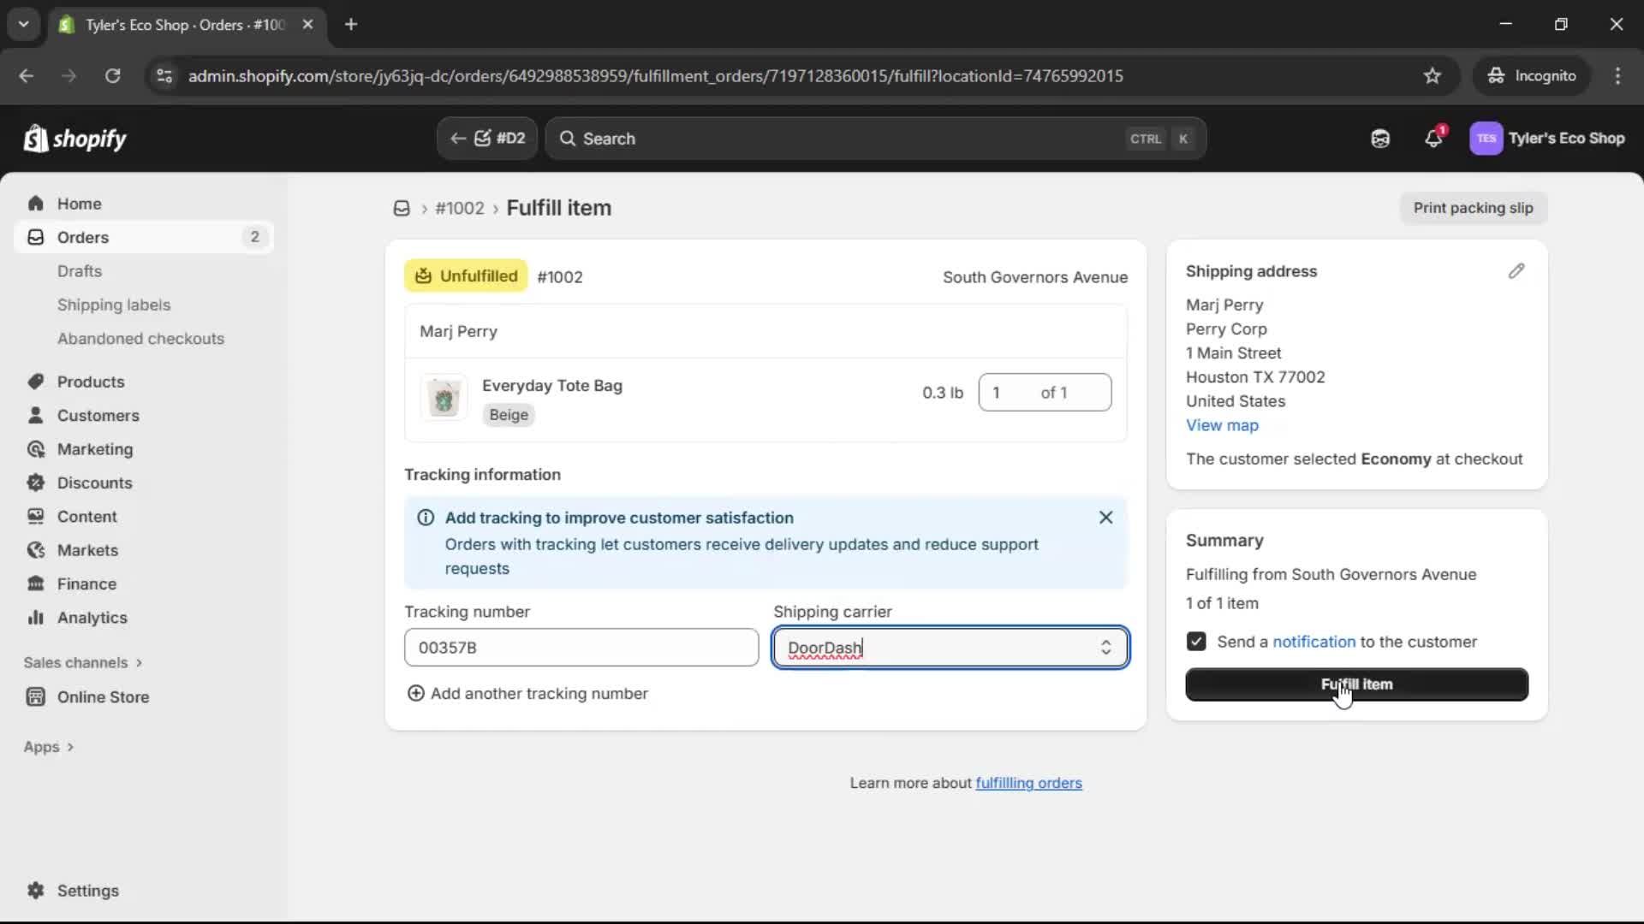Click the Everyday Tote Bag product thumbnail
1644x924 pixels.
point(444,398)
